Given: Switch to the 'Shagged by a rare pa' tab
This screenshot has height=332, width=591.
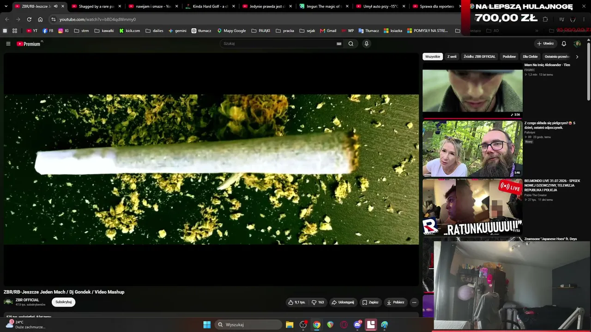Looking at the screenshot, I should pyautogui.click(x=96, y=6).
